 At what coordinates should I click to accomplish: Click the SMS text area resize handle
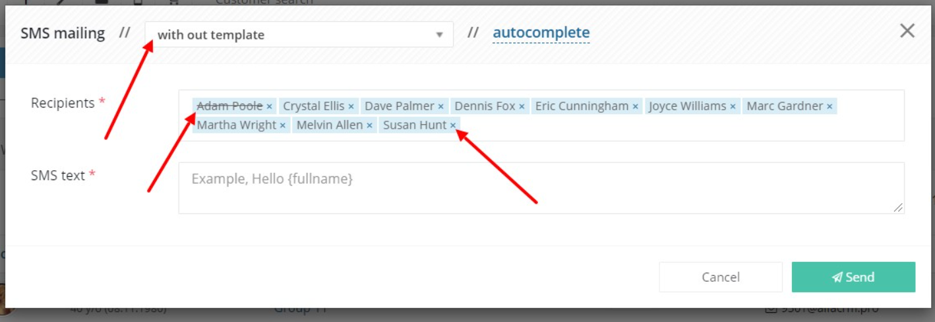tap(898, 207)
